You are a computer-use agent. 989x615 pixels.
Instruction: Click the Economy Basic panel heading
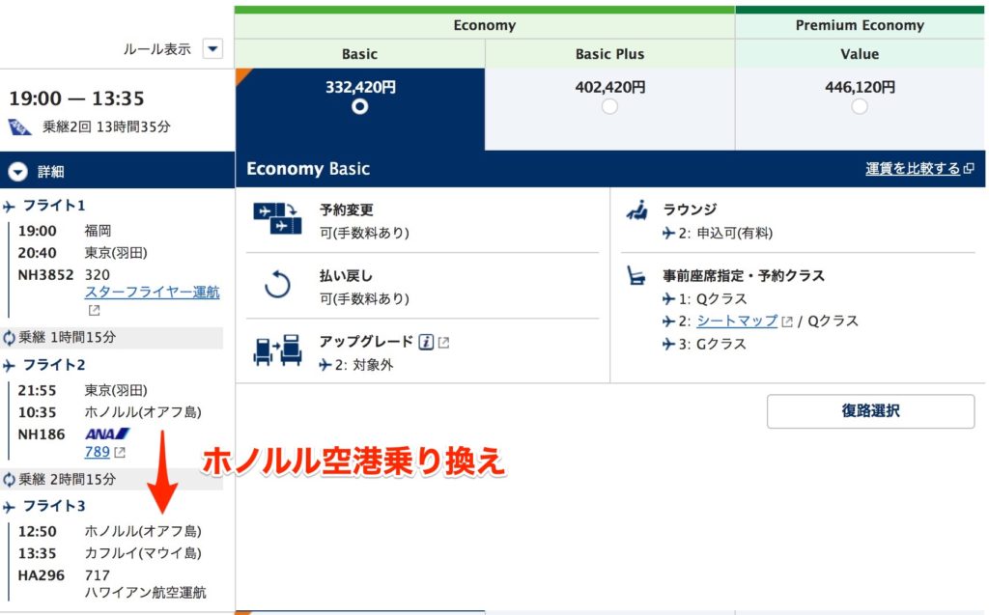pos(308,168)
